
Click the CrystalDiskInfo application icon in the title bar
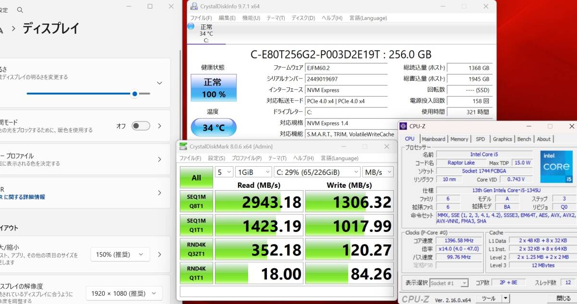[194, 6]
